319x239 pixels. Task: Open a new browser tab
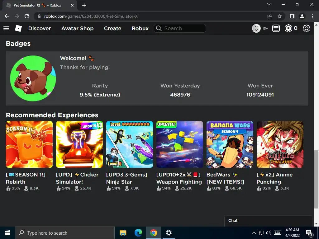(x=84, y=5)
